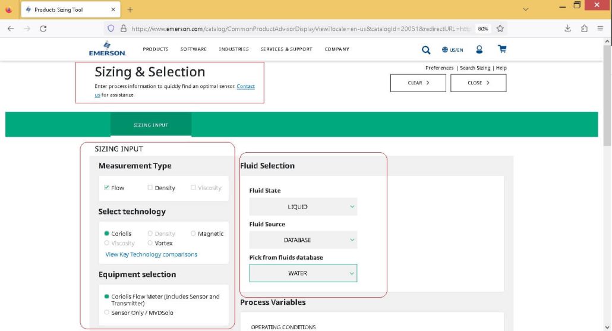612x331 pixels.
Task: Click the scrollbar down arrow
Action: [x=607, y=327]
